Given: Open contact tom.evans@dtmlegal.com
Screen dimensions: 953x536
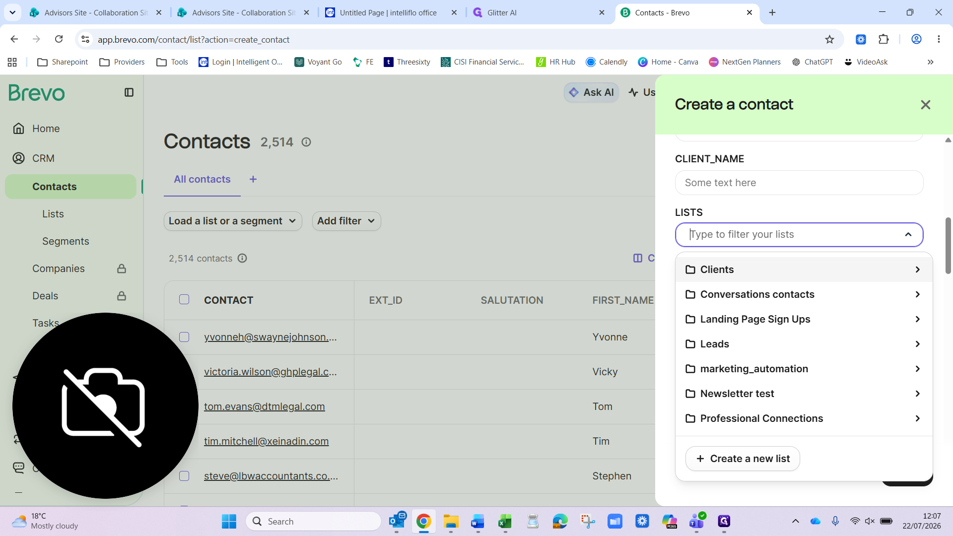Looking at the screenshot, I should [x=264, y=406].
